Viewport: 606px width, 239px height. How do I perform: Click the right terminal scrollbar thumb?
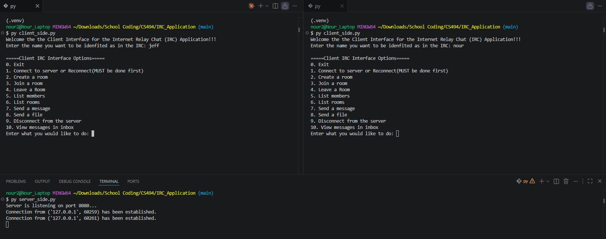pyautogui.click(x=604, y=30)
